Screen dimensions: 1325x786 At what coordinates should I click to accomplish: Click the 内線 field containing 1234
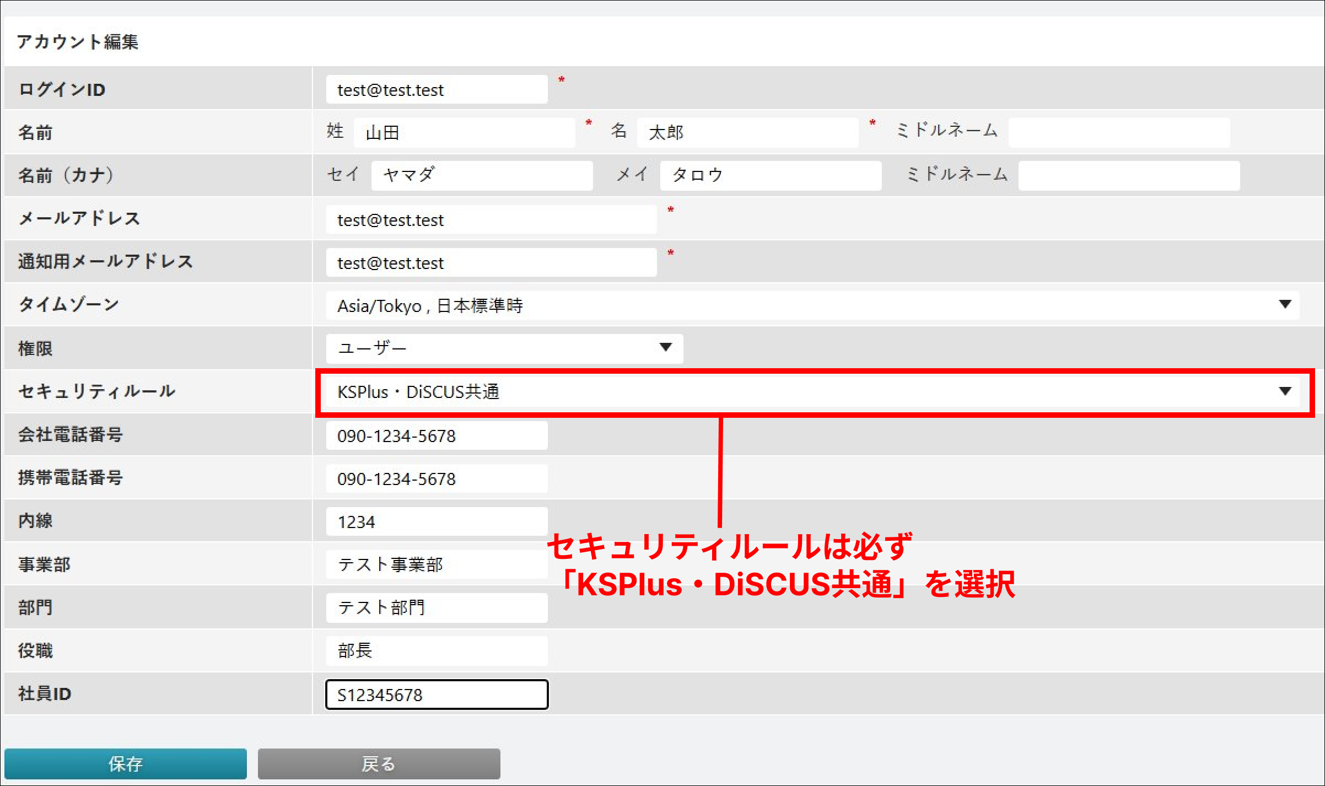pos(437,522)
